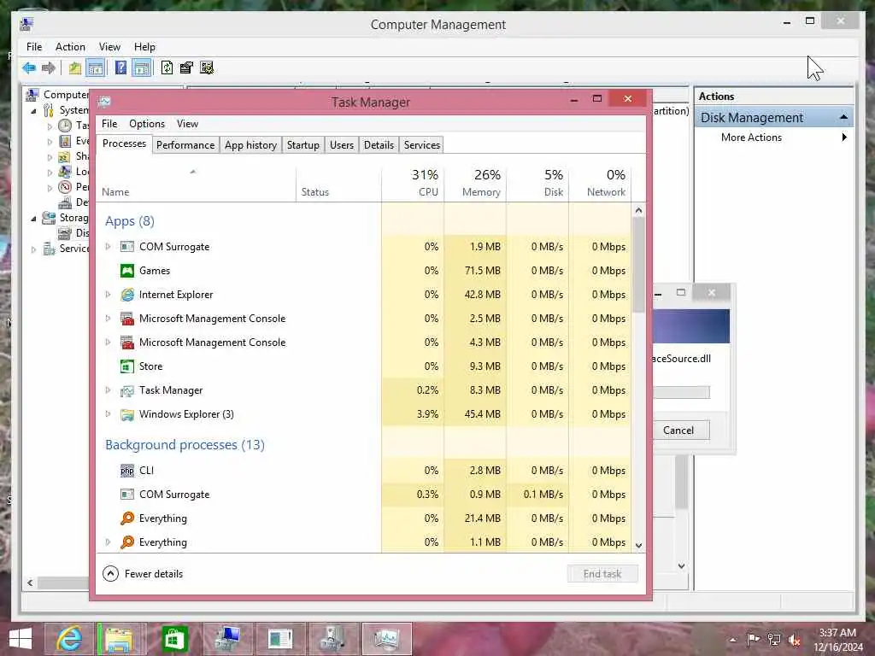Open Task Manager Options menu
The height and width of the screenshot is (656, 875).
point(147,124)
